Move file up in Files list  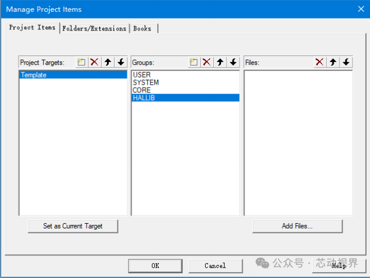pos(333,63)
